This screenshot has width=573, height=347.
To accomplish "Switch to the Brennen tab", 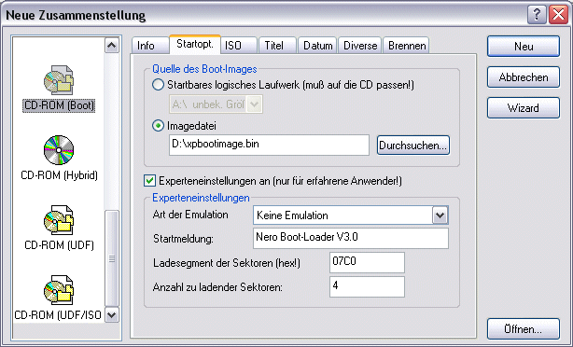I will tap(407, 46).
